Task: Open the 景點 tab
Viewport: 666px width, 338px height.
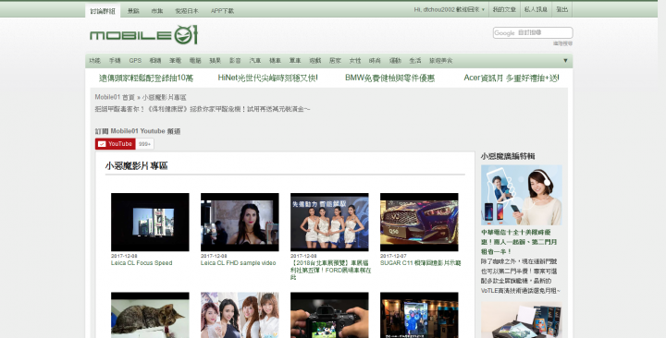Action: coord(133,11)
